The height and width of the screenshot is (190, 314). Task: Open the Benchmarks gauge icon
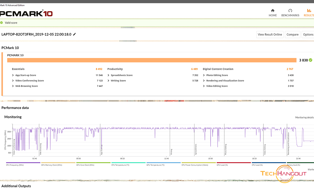tap(290, 11)
